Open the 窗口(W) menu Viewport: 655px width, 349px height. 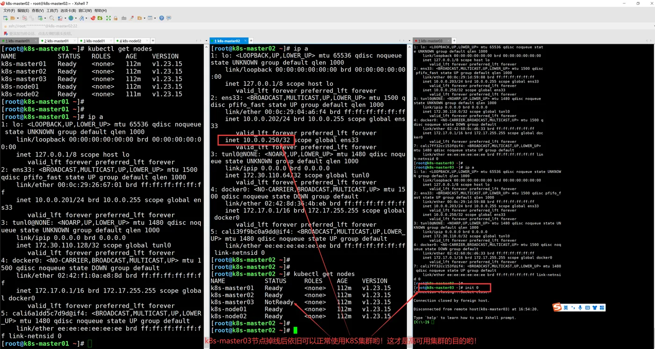tap(85, 10)
